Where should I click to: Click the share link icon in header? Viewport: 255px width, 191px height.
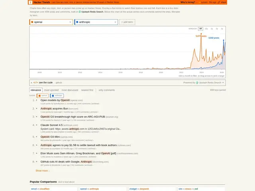coord(219,2)
